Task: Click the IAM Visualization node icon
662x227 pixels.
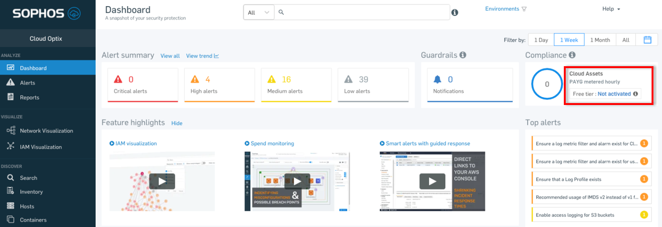Action: coord(10,147)
